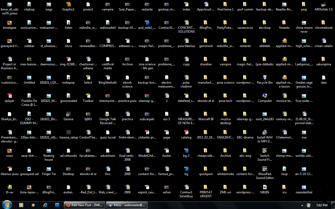
Task: Open Photoshop from the taskbar
Action: [x=57, y=205]
